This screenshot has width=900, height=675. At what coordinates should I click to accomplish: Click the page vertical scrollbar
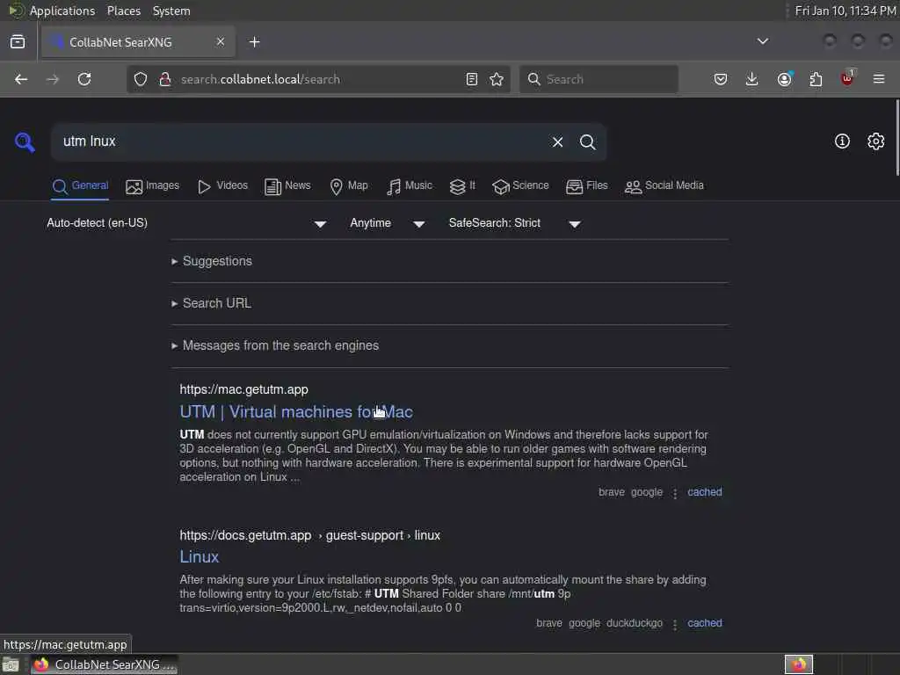click(896, 138)
